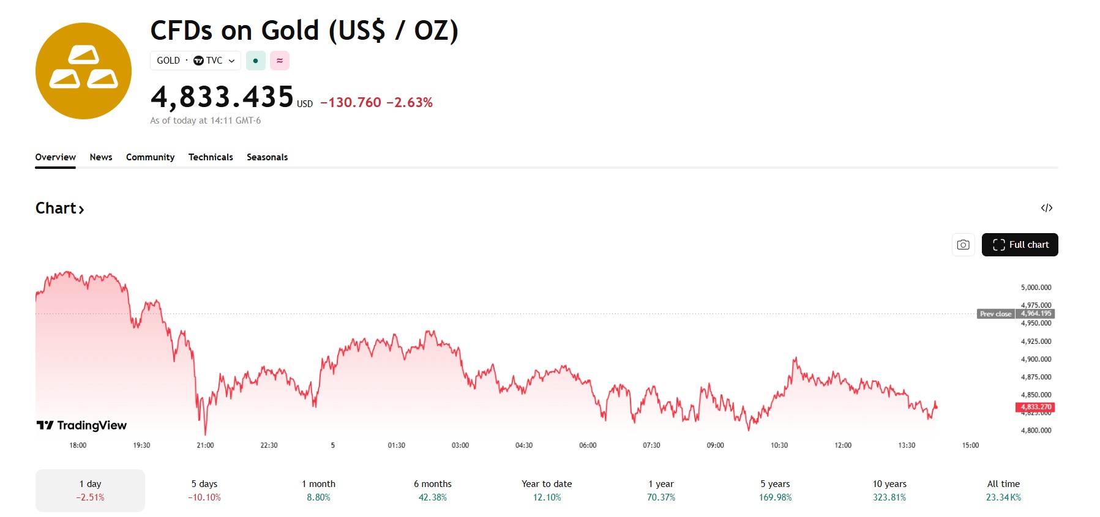Open the GOLD TVC source dropdown
1100x517 pixels.
click(x=195, y=61)
